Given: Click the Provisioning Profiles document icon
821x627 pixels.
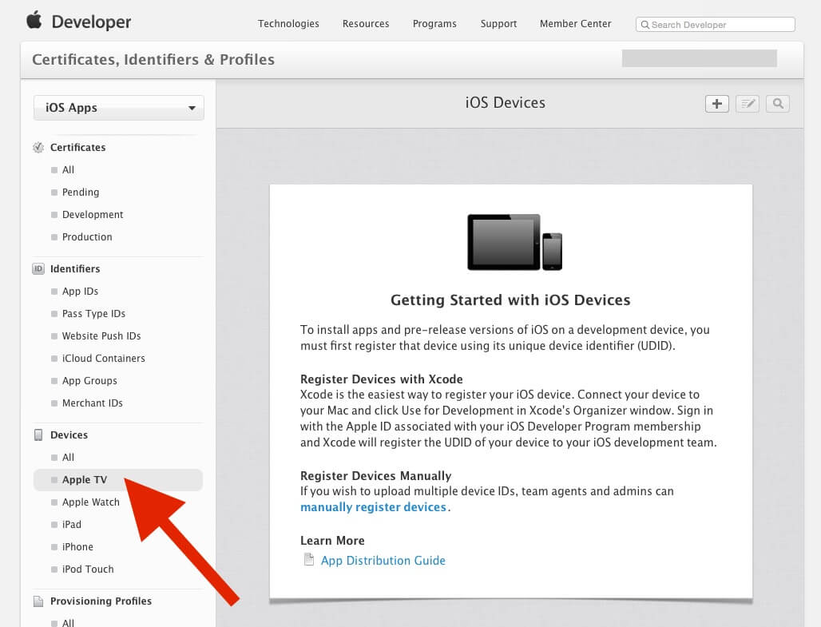Looking at the screenshot, I should click(38, 601).
